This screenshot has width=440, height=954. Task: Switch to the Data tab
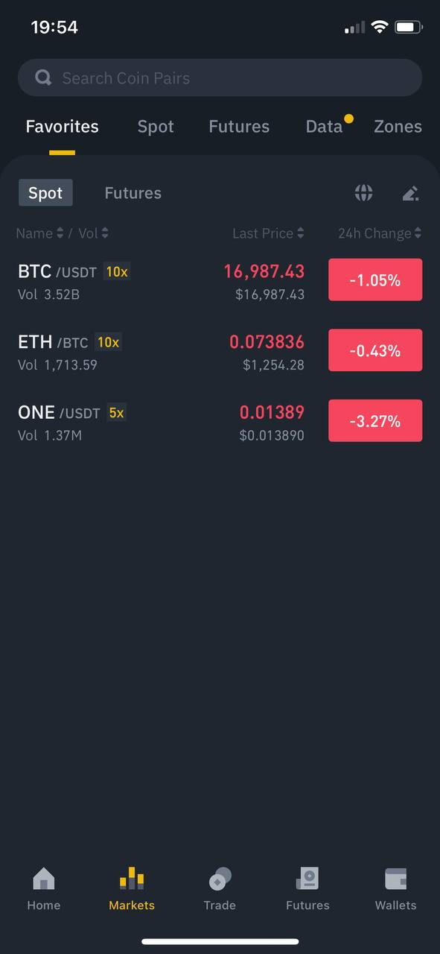(324, 127)
